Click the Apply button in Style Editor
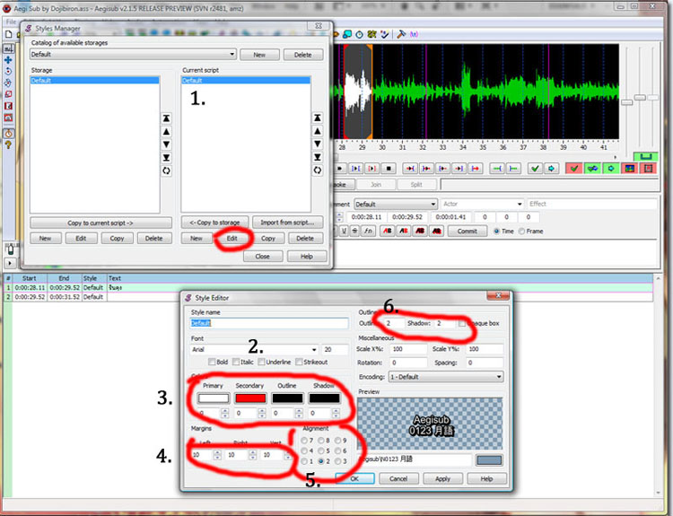 coord(442,478)
